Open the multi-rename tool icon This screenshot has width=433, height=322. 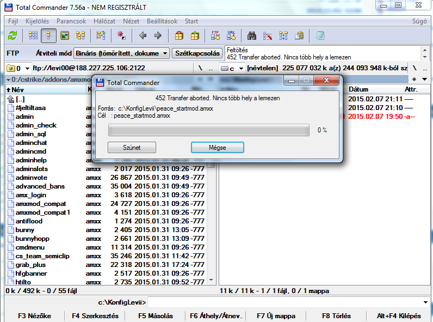267,35
